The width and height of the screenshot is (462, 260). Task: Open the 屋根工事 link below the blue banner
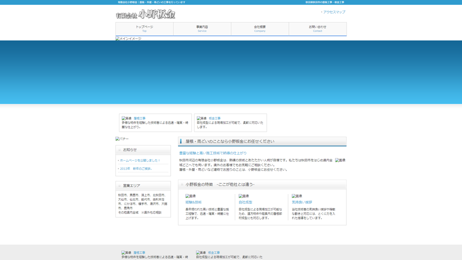(x=140, y=118)
